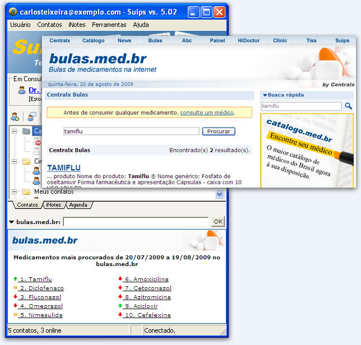Open the Clinic site tab
Screen dimensions: 361x345
[280, 40]
